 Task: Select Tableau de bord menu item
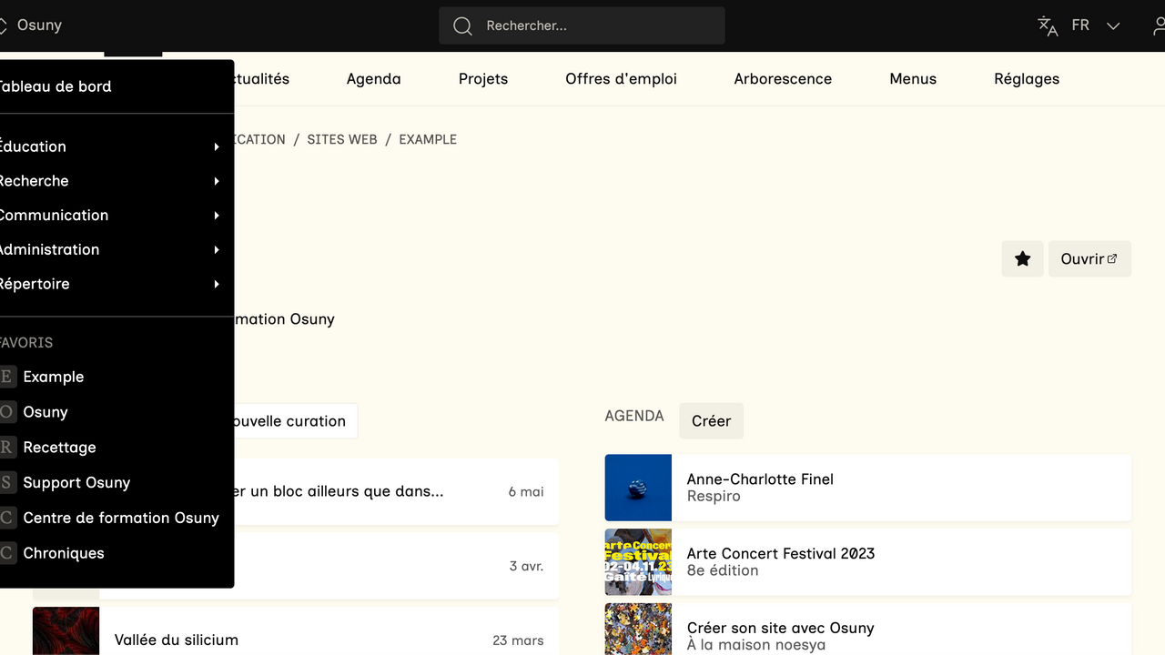tap(55, 86)
